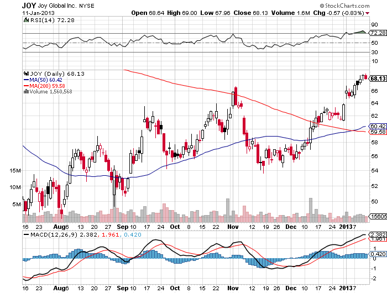Click the red 1.961 signal value in MACD legend

[111, 234]
